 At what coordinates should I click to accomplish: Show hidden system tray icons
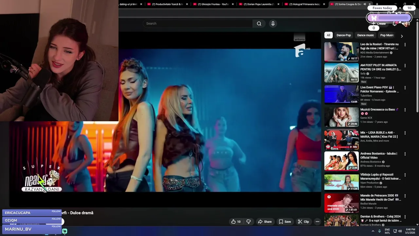coord(373,231)
